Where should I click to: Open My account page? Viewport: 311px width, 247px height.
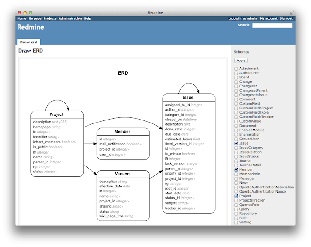click(x=269, y=18)
